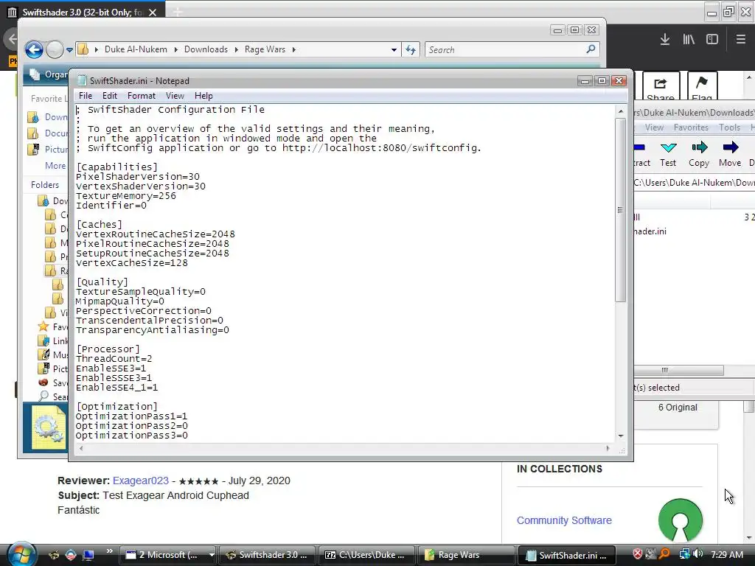755x566 pixels.
Task: Switch to Rage Wars taskbar button
Action: point(466,555)
